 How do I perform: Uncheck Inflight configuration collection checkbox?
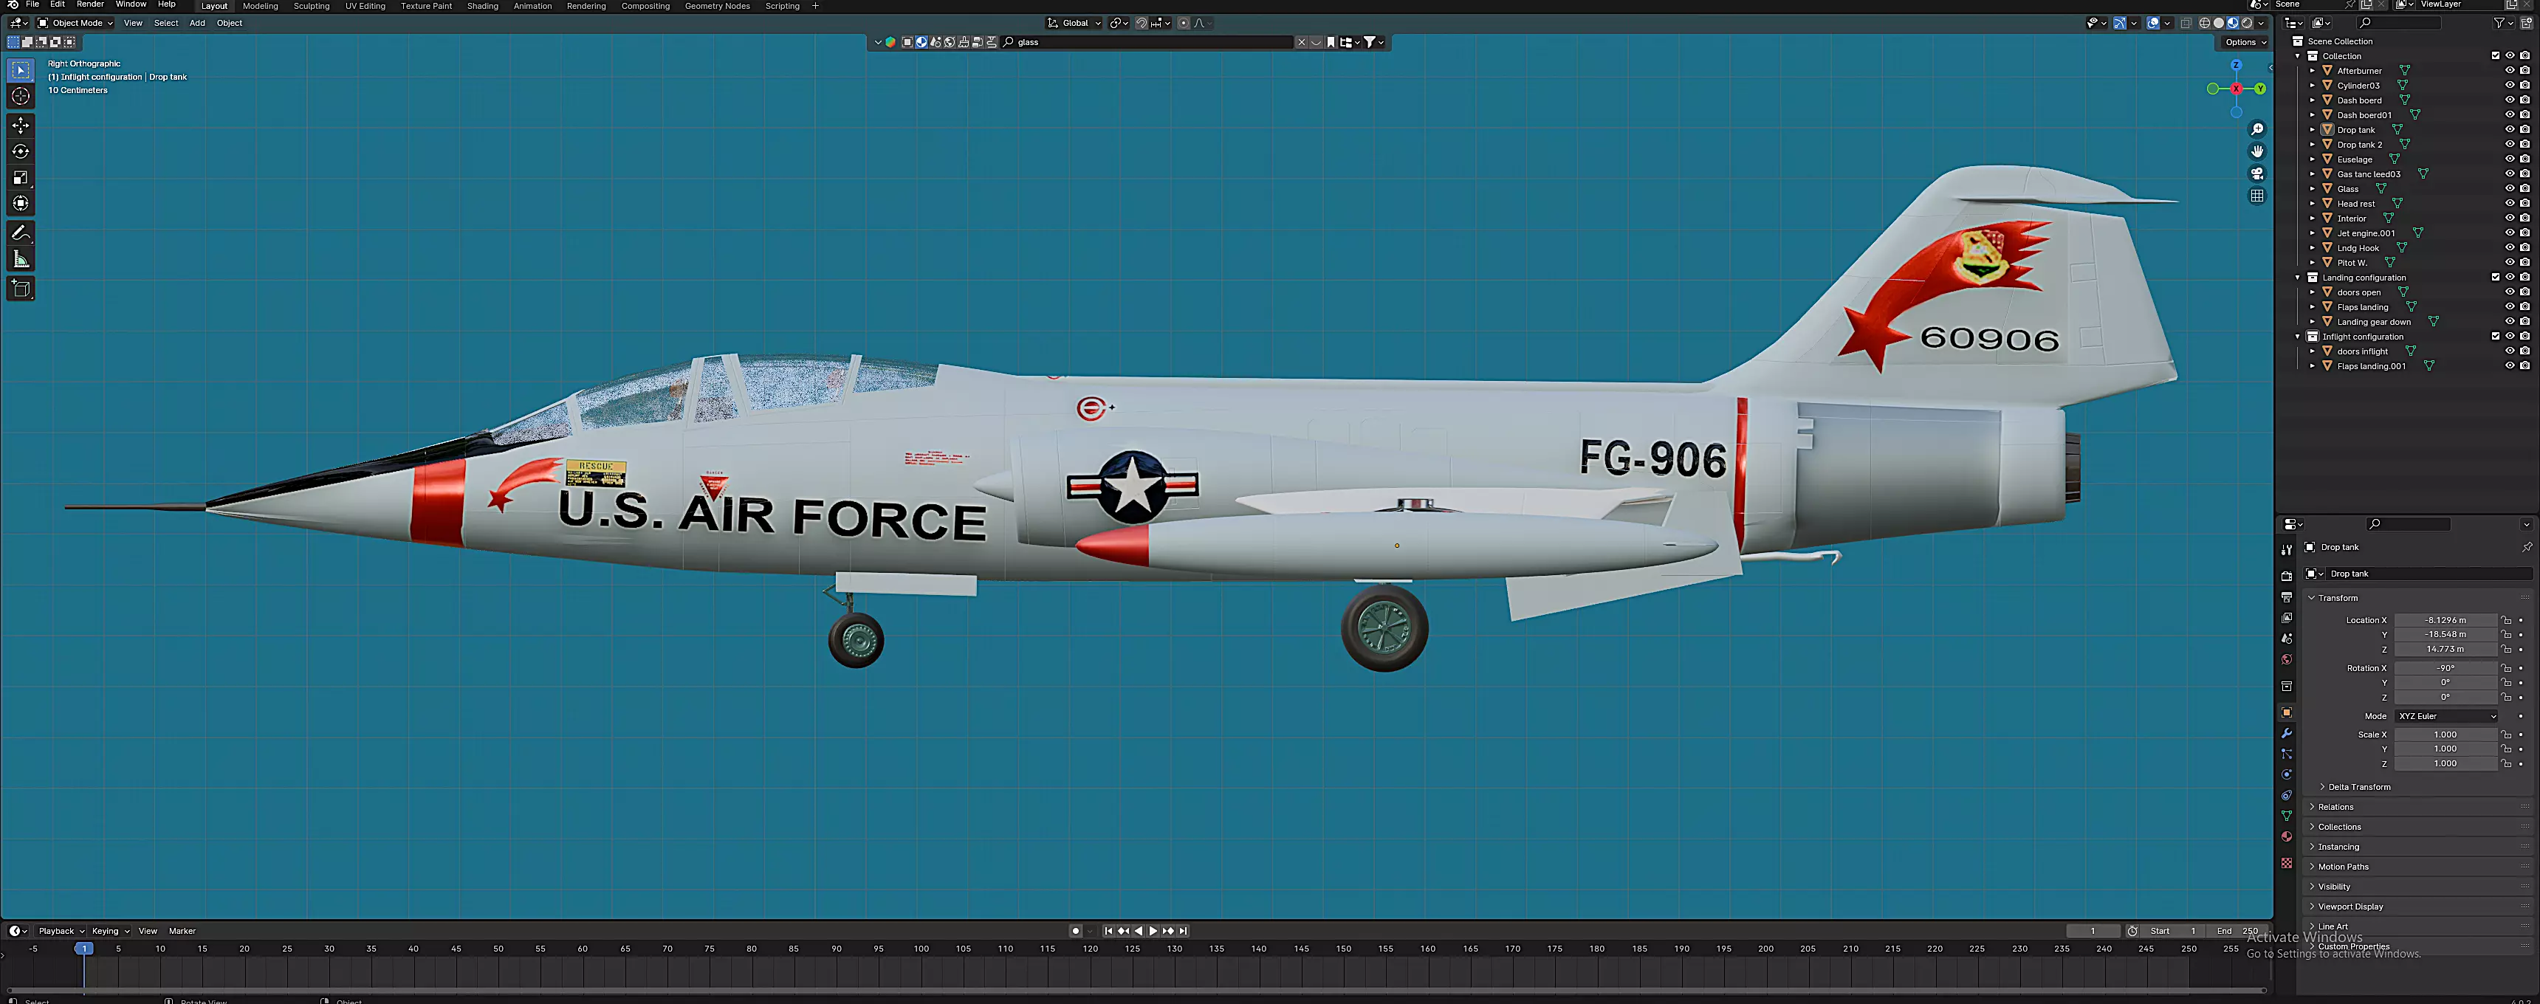pos(2496,337)
